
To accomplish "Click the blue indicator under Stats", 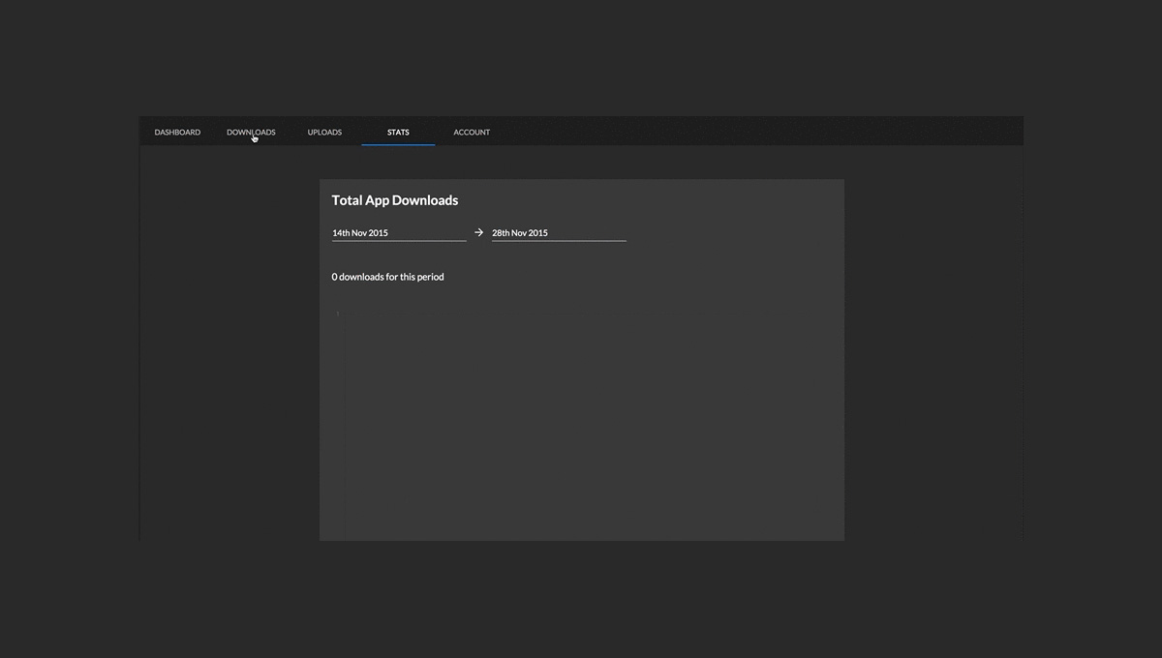I will coord(398,144).
